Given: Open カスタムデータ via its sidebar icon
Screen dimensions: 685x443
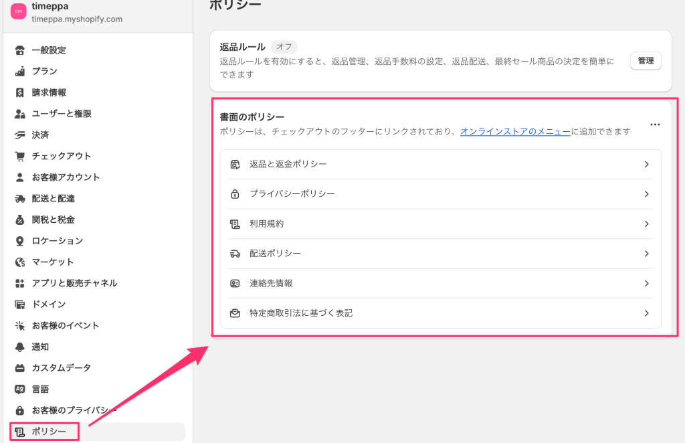Looking at the screenshot, I should tap(20, 368).
